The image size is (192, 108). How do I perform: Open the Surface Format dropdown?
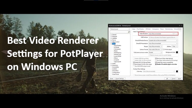tap(155, 50)
